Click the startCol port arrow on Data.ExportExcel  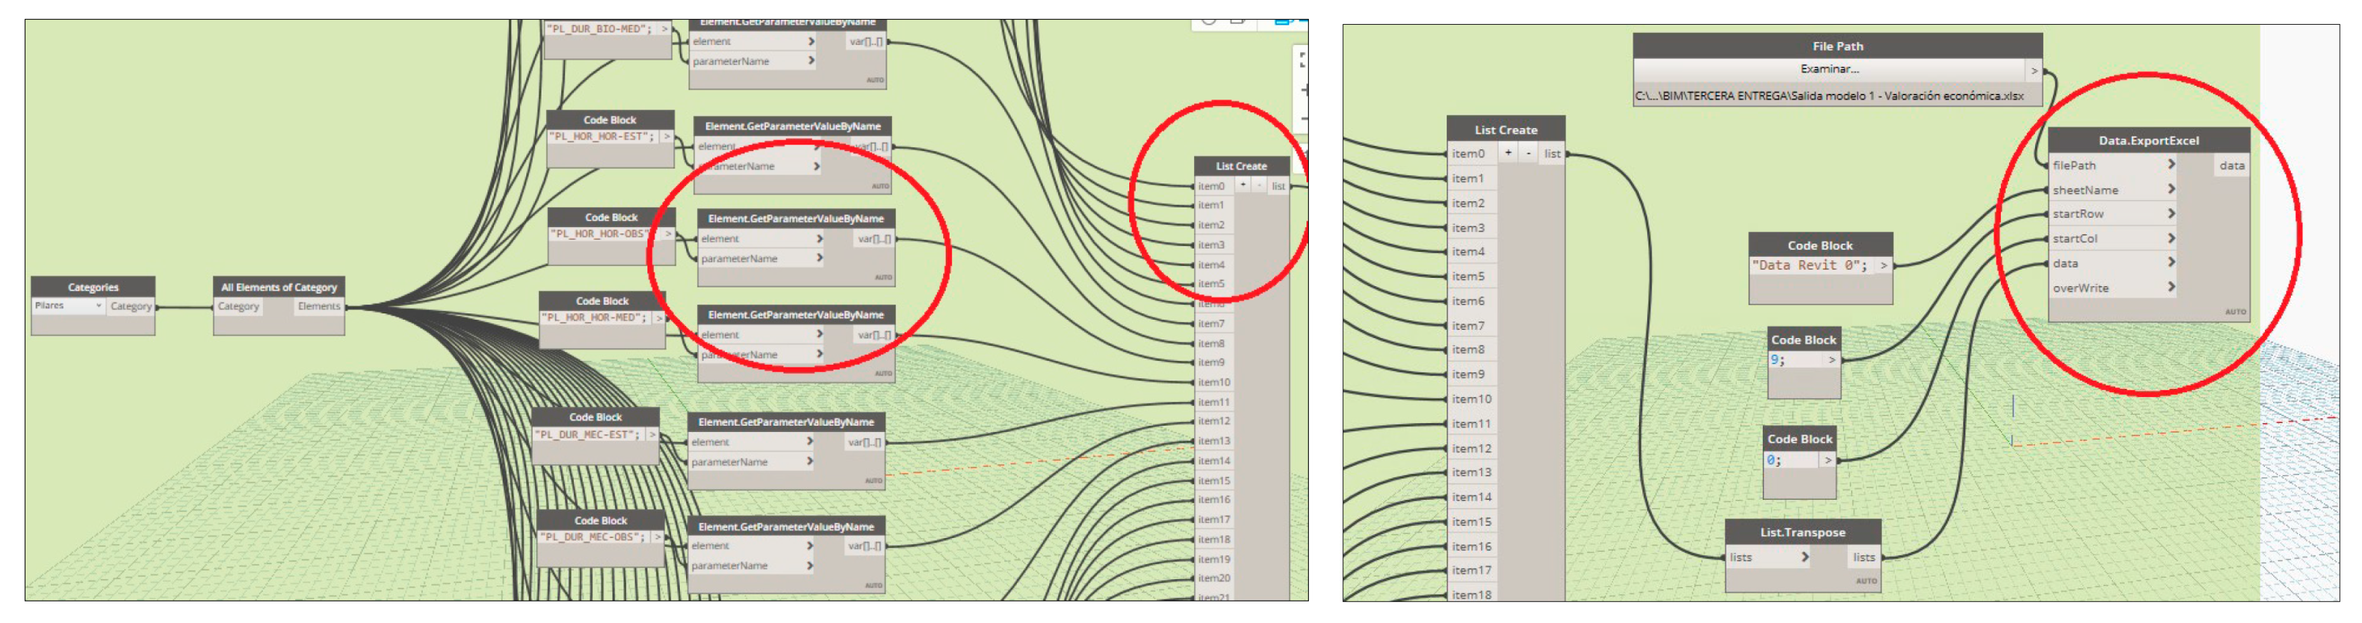coord(2170,238)
